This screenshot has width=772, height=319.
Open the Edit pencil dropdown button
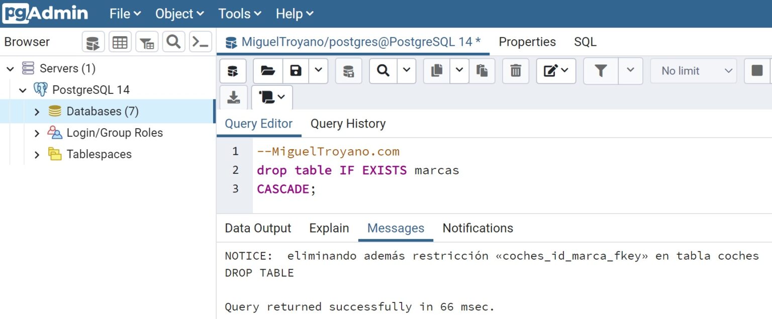click(x=556, y=71)
